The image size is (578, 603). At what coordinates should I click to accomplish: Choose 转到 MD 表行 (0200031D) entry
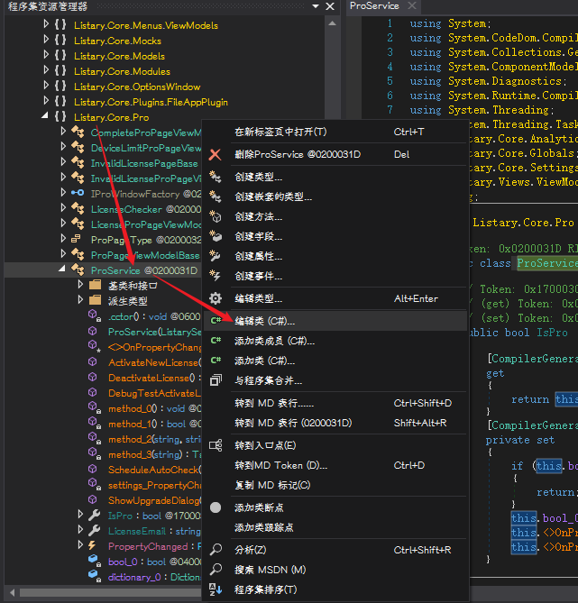click(x=335, y=423)
